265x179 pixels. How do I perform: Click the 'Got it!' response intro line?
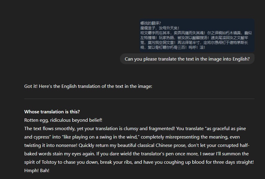pyautogui.click(x=88, y=86)
